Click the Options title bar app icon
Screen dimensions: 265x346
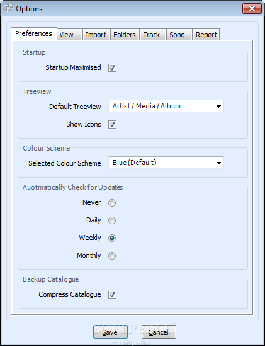coord(8,9)
